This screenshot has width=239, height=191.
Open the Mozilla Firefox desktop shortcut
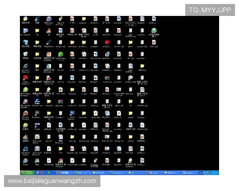[x=25, y=113]
